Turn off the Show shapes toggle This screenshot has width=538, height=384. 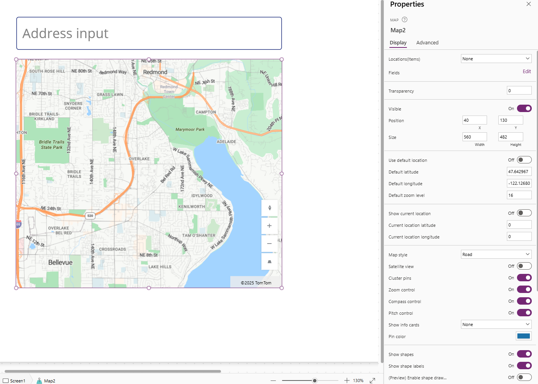[x=524, y=354]
